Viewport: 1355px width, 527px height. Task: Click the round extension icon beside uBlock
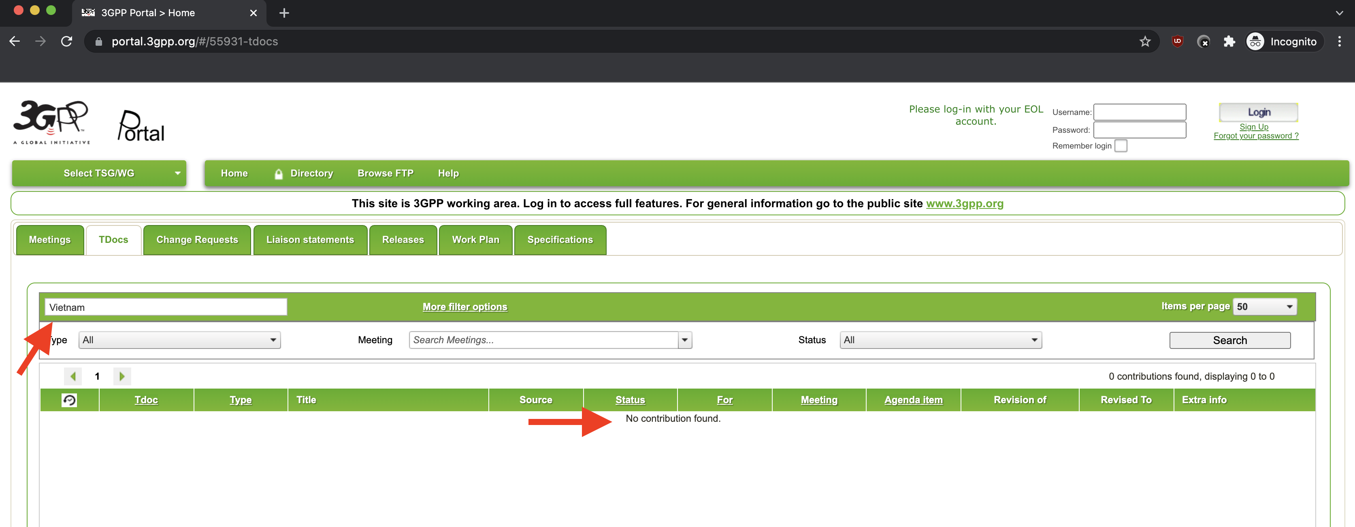(x=1203, y=42)
